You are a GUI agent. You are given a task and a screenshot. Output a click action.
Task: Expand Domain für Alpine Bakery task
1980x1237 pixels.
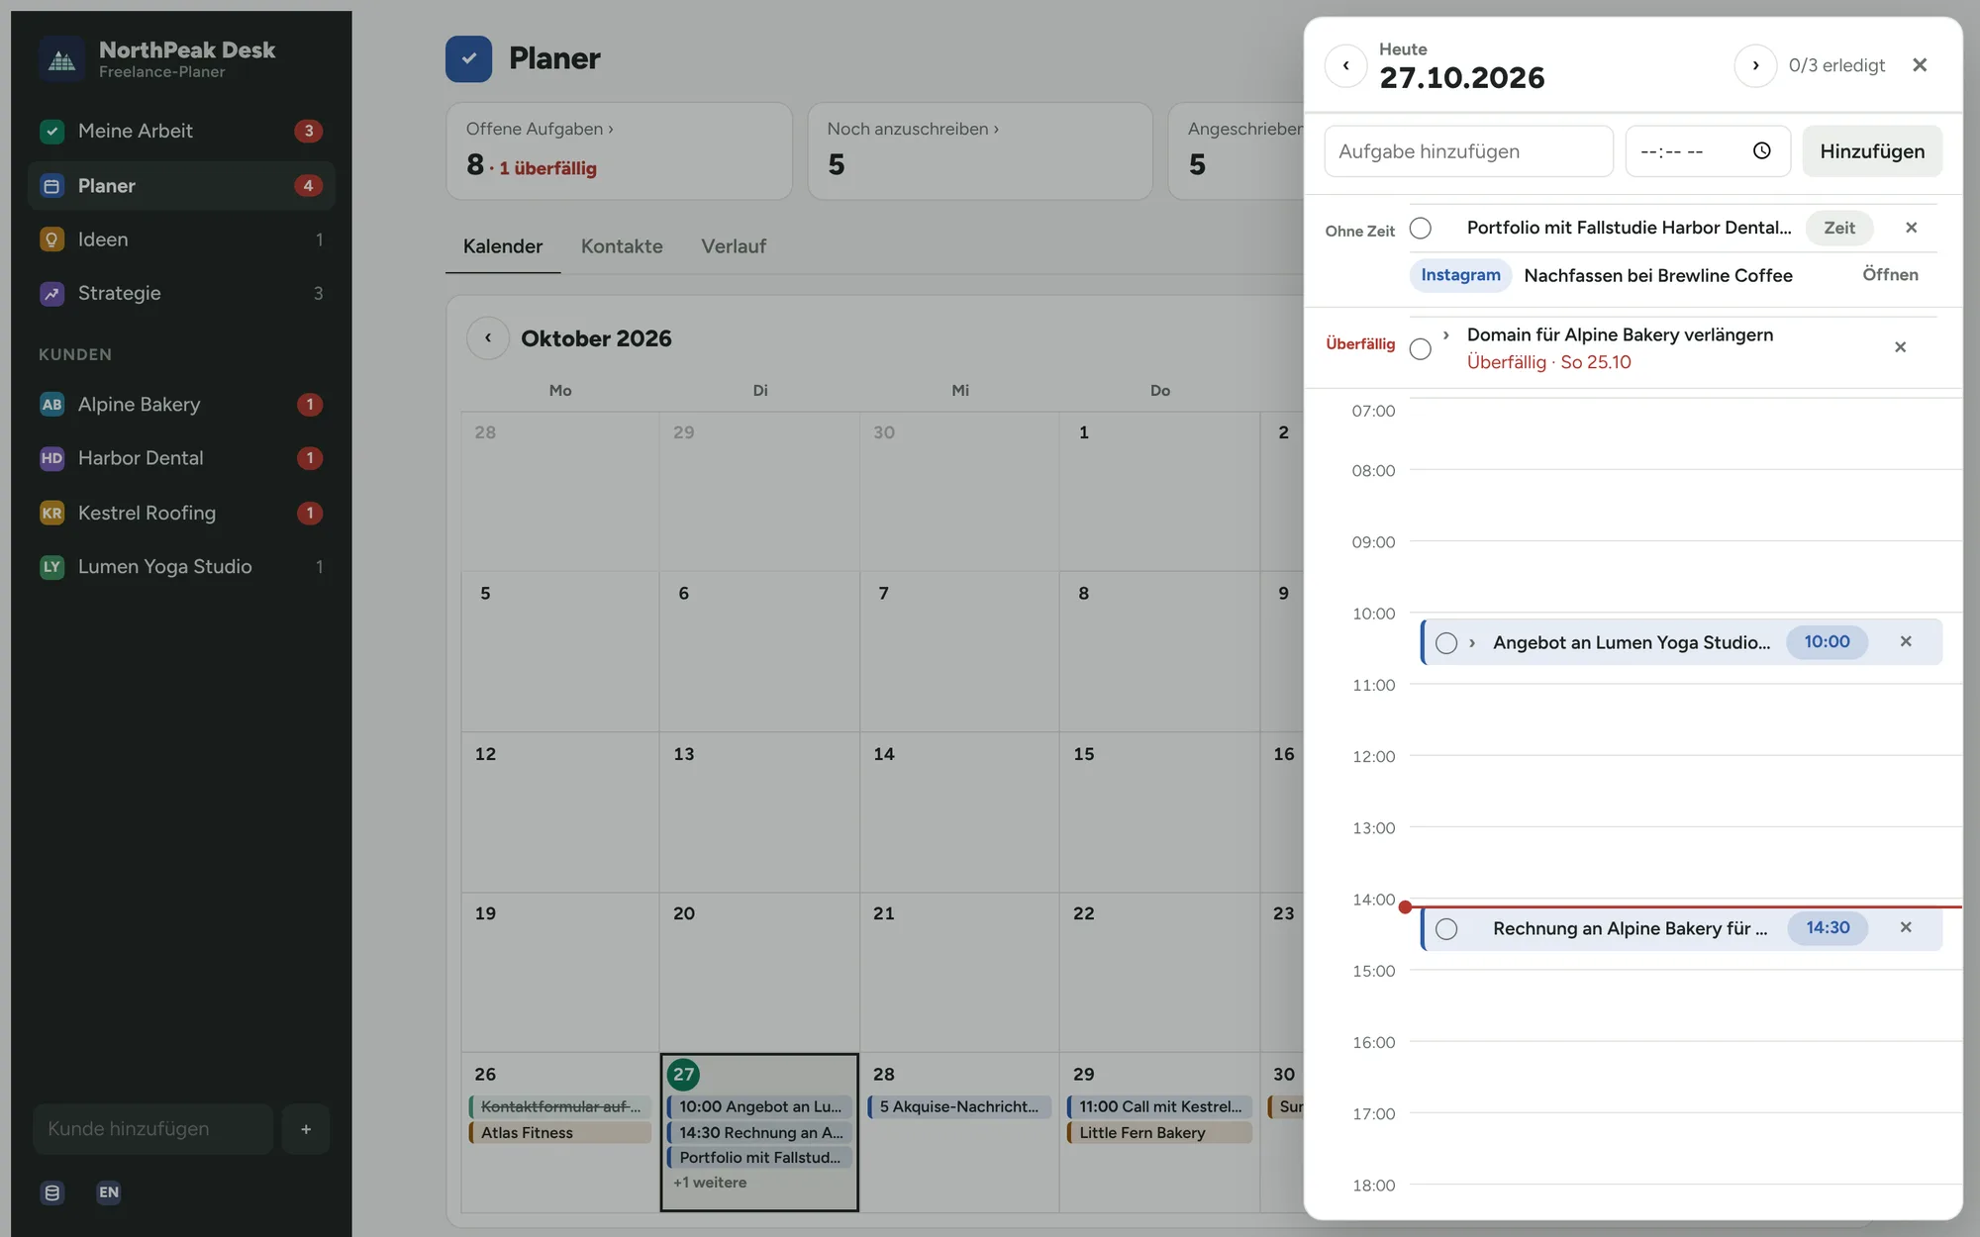click(1446, 335)
